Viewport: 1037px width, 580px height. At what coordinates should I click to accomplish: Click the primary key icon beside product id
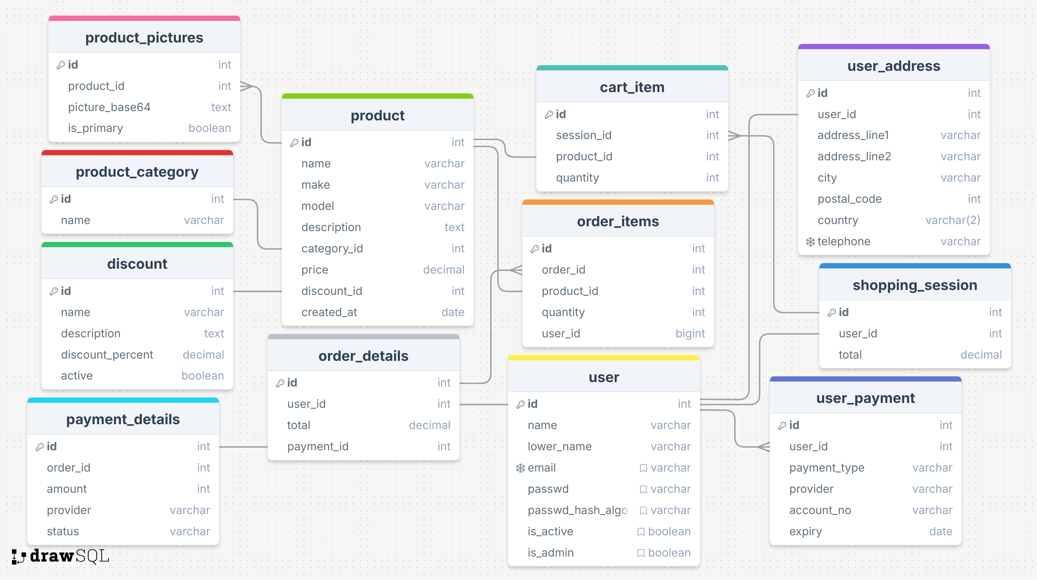coord(294,142)
